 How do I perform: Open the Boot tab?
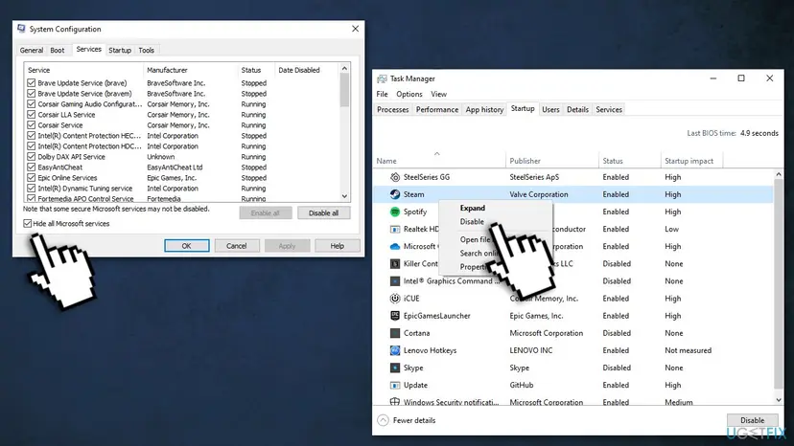tap(58, 50)
